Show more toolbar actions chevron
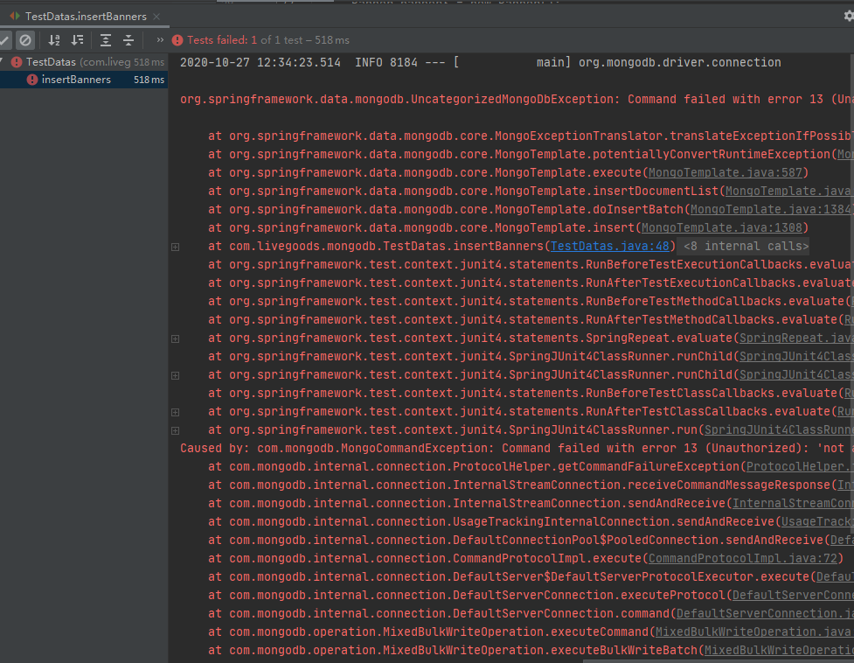This screenshot has height=663, width=854. click(160, 39)
